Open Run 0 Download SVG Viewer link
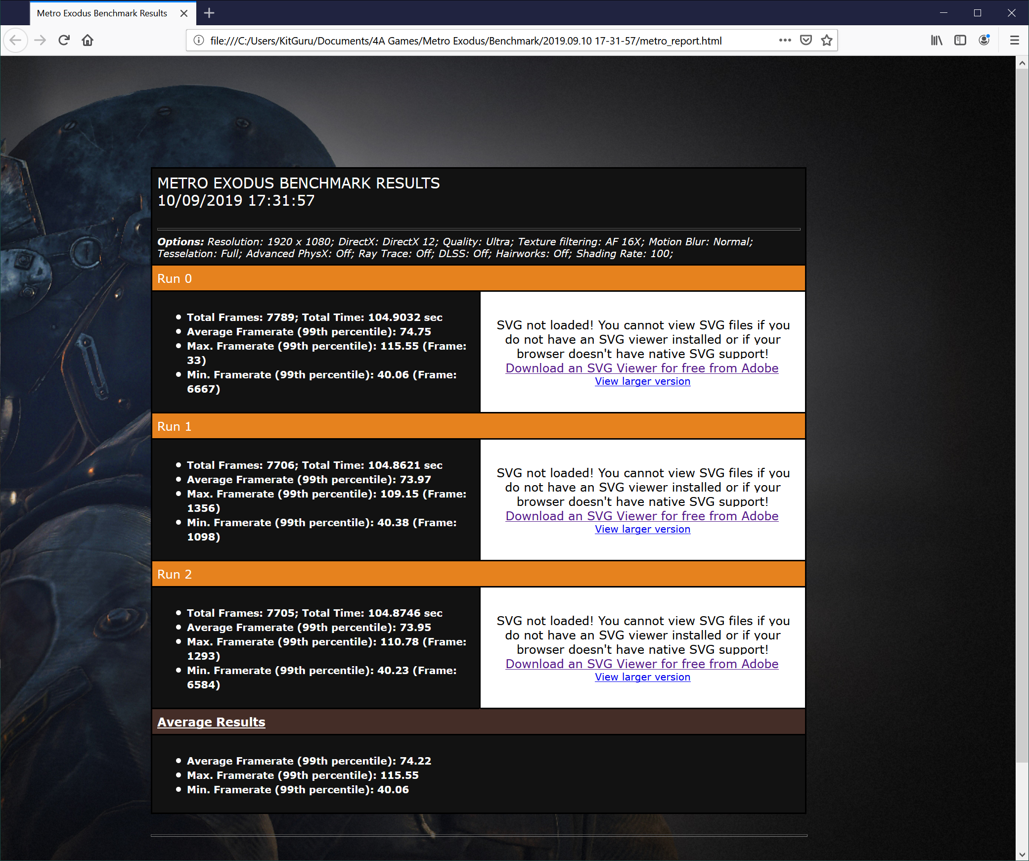The width and height of the screenshot is (1029, 861). coord(642,368)
